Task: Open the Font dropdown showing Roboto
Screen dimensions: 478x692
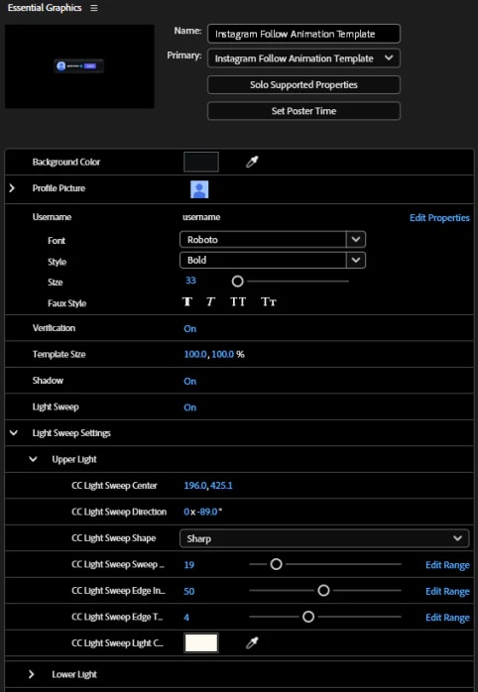Action: [273, 240]
